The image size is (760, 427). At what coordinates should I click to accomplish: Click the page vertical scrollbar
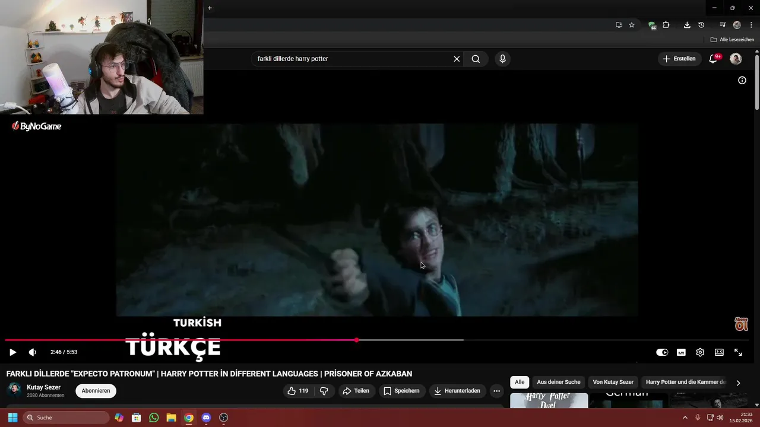click(757, 83)
